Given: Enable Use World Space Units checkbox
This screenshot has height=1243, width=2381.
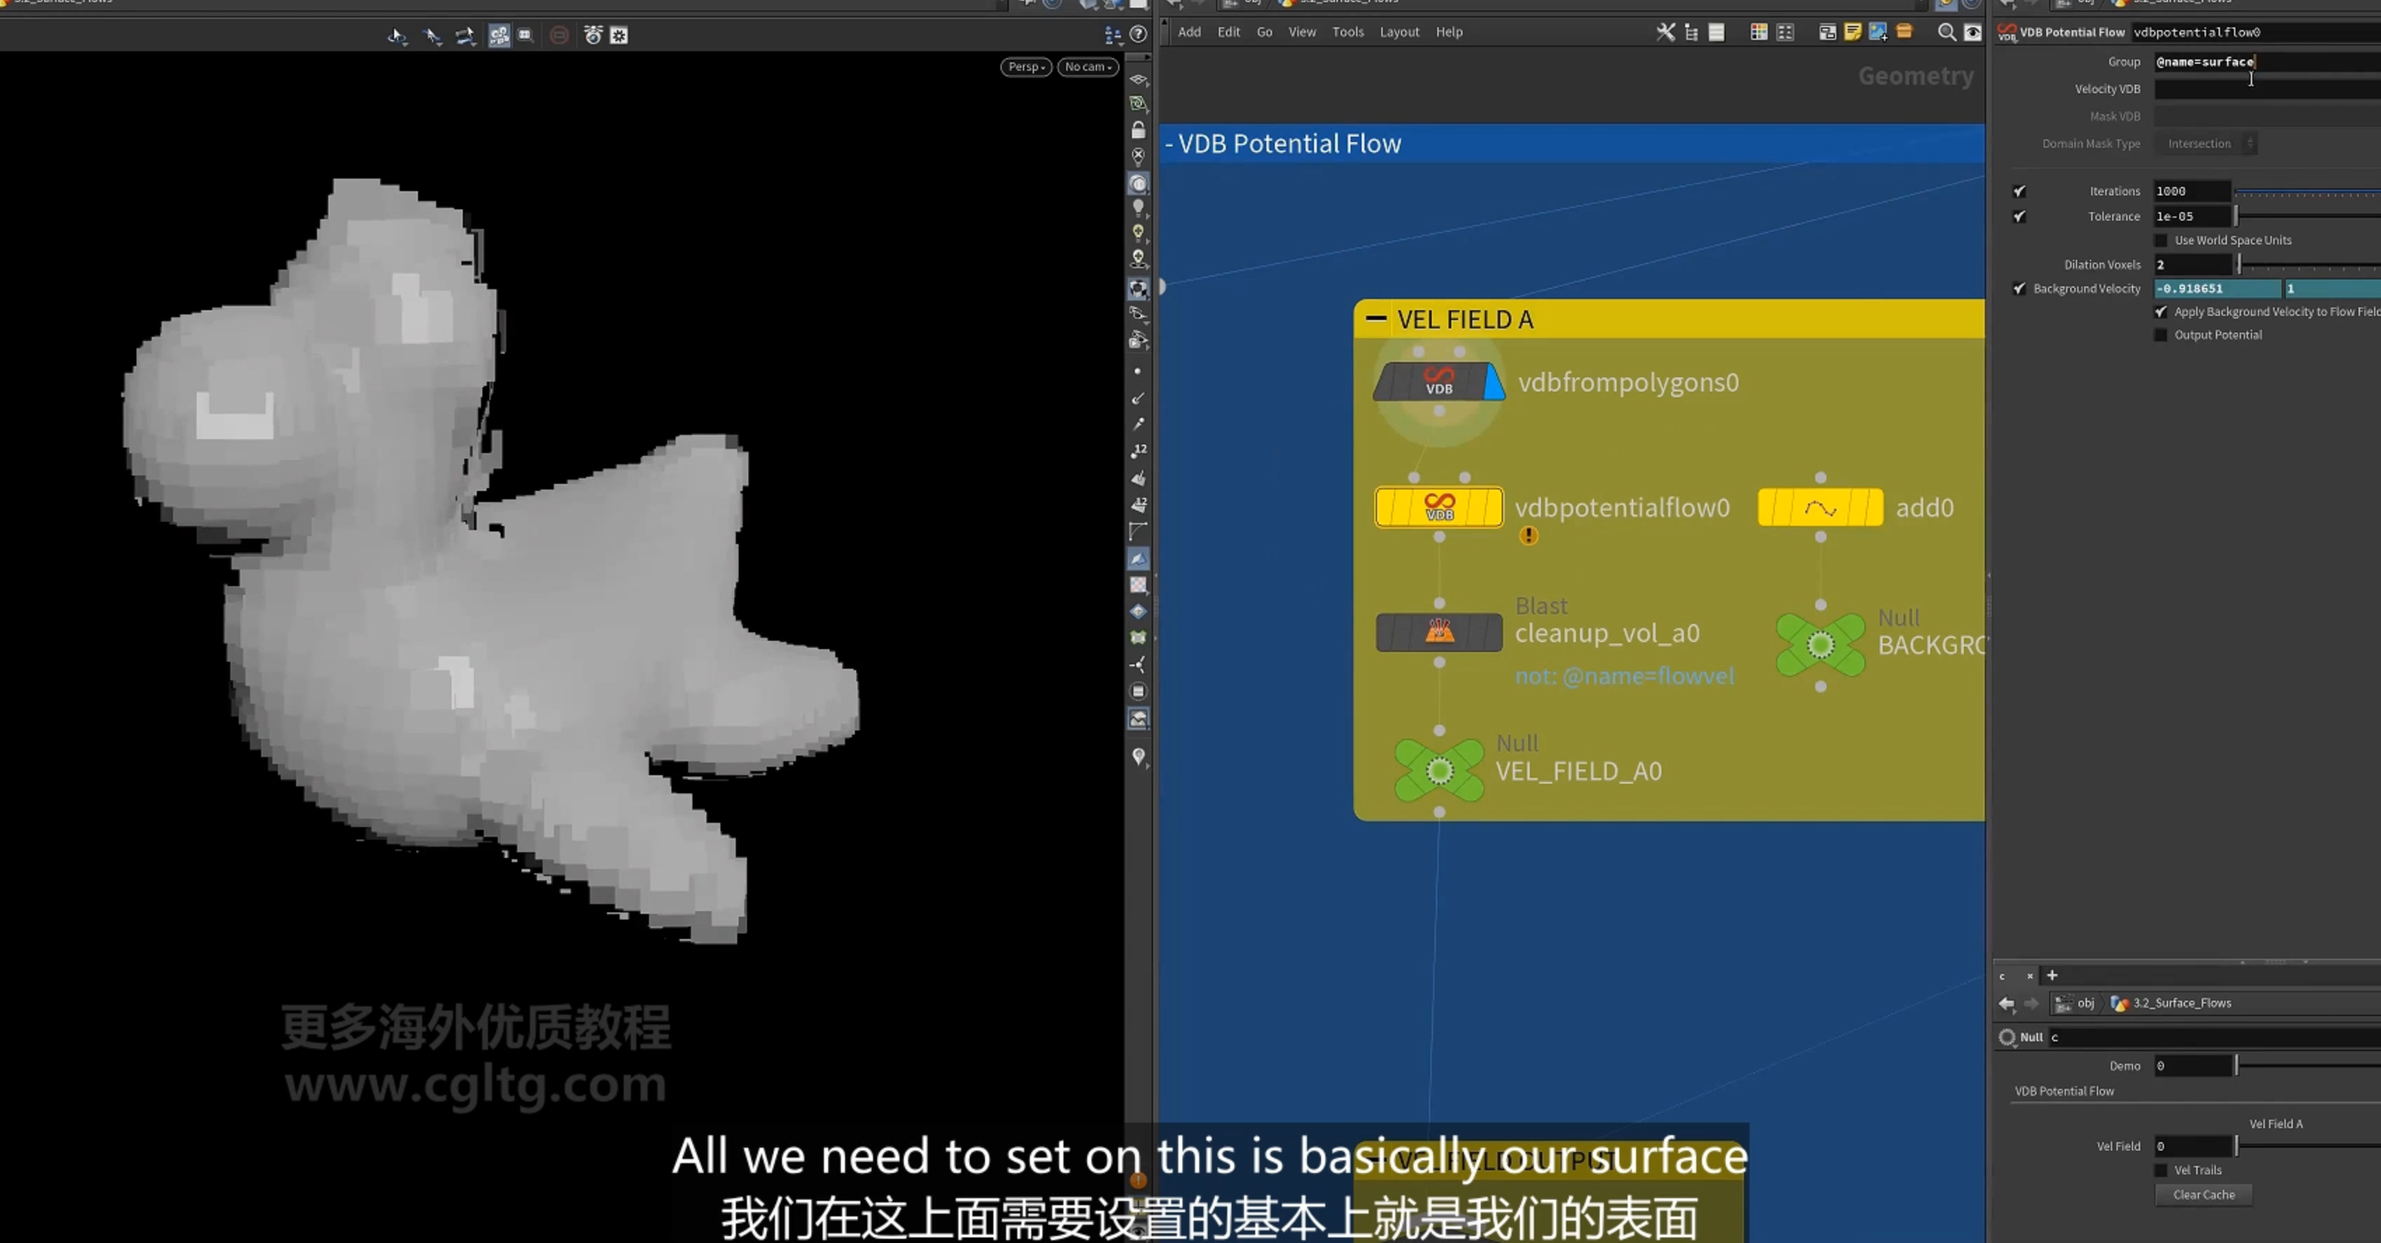Looking at the screenshot, I should (x=2161, y=240).
